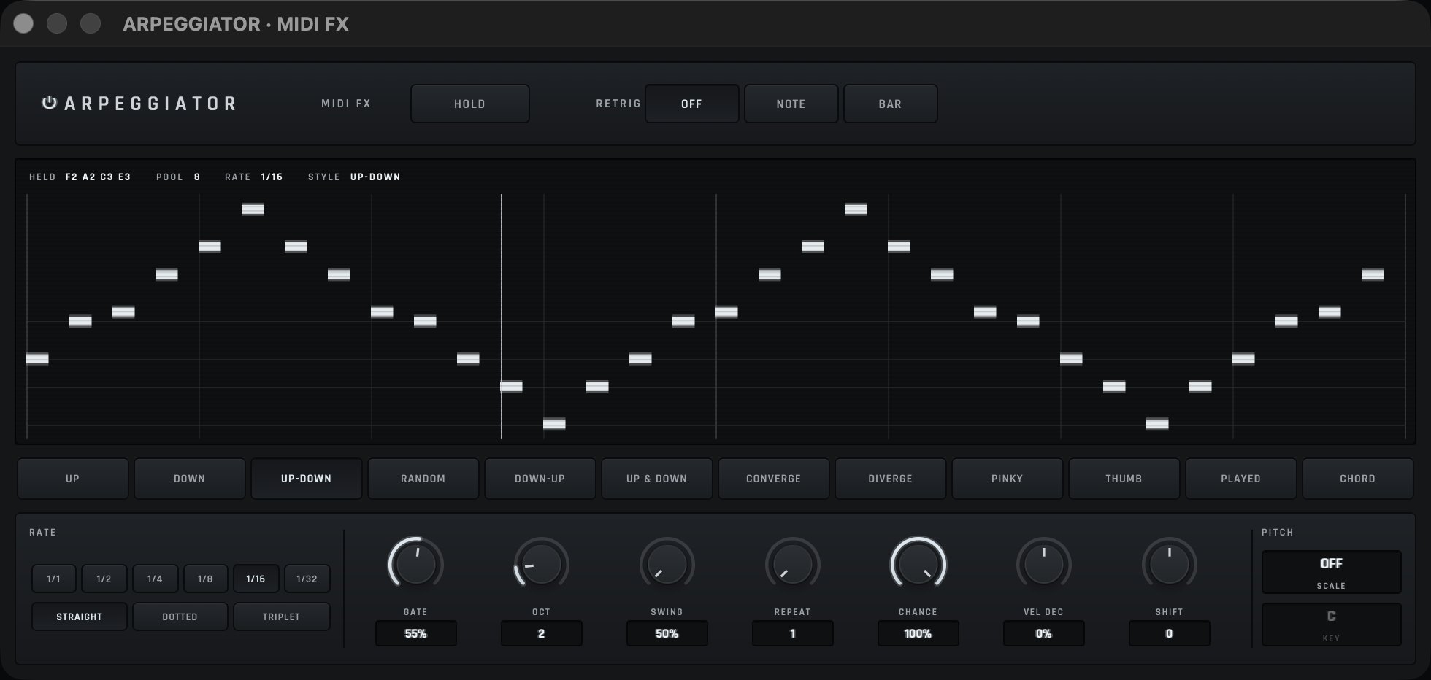This screenshot has width=1431, height=680.
Task: Set rate to 1/2
Action: [104, 579]
